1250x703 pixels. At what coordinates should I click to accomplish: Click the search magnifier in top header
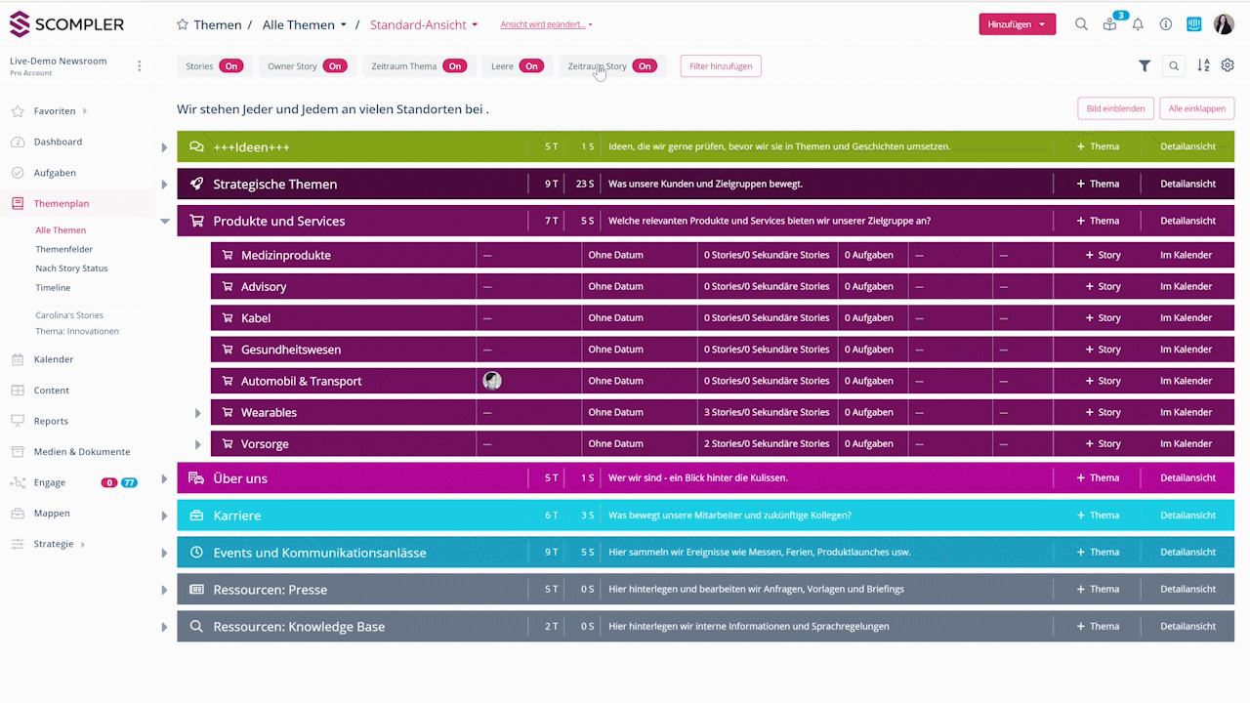pos(1081,24)
